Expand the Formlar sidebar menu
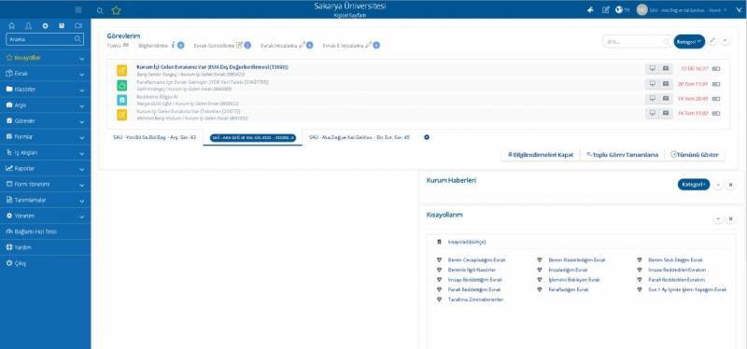This screenshot has height=349, width=747. tap(45, 136)
